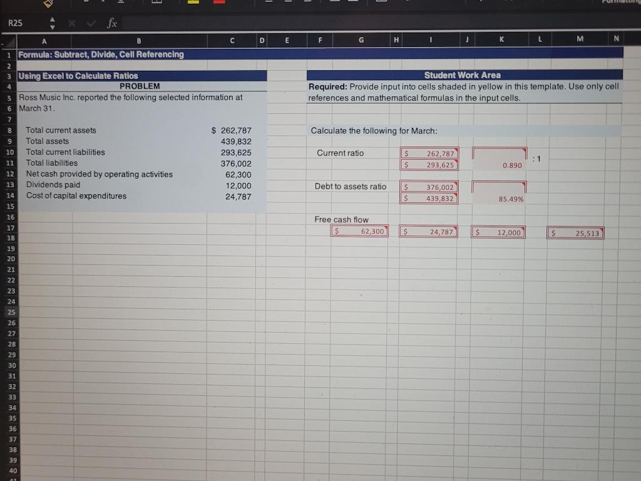Click 'Calculate the following for March:' text
The image size is (641, 481).
374,131
